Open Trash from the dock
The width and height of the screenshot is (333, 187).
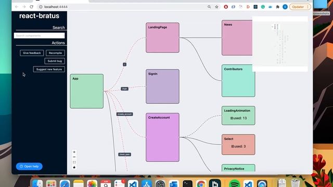pos(295,183)
